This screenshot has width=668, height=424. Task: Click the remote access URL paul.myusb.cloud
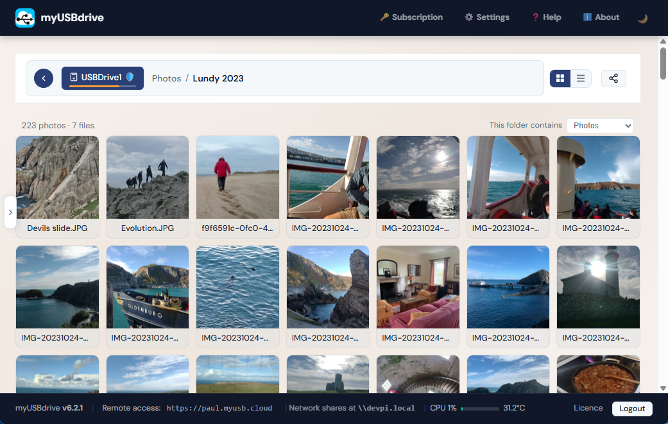coord(219,408)
